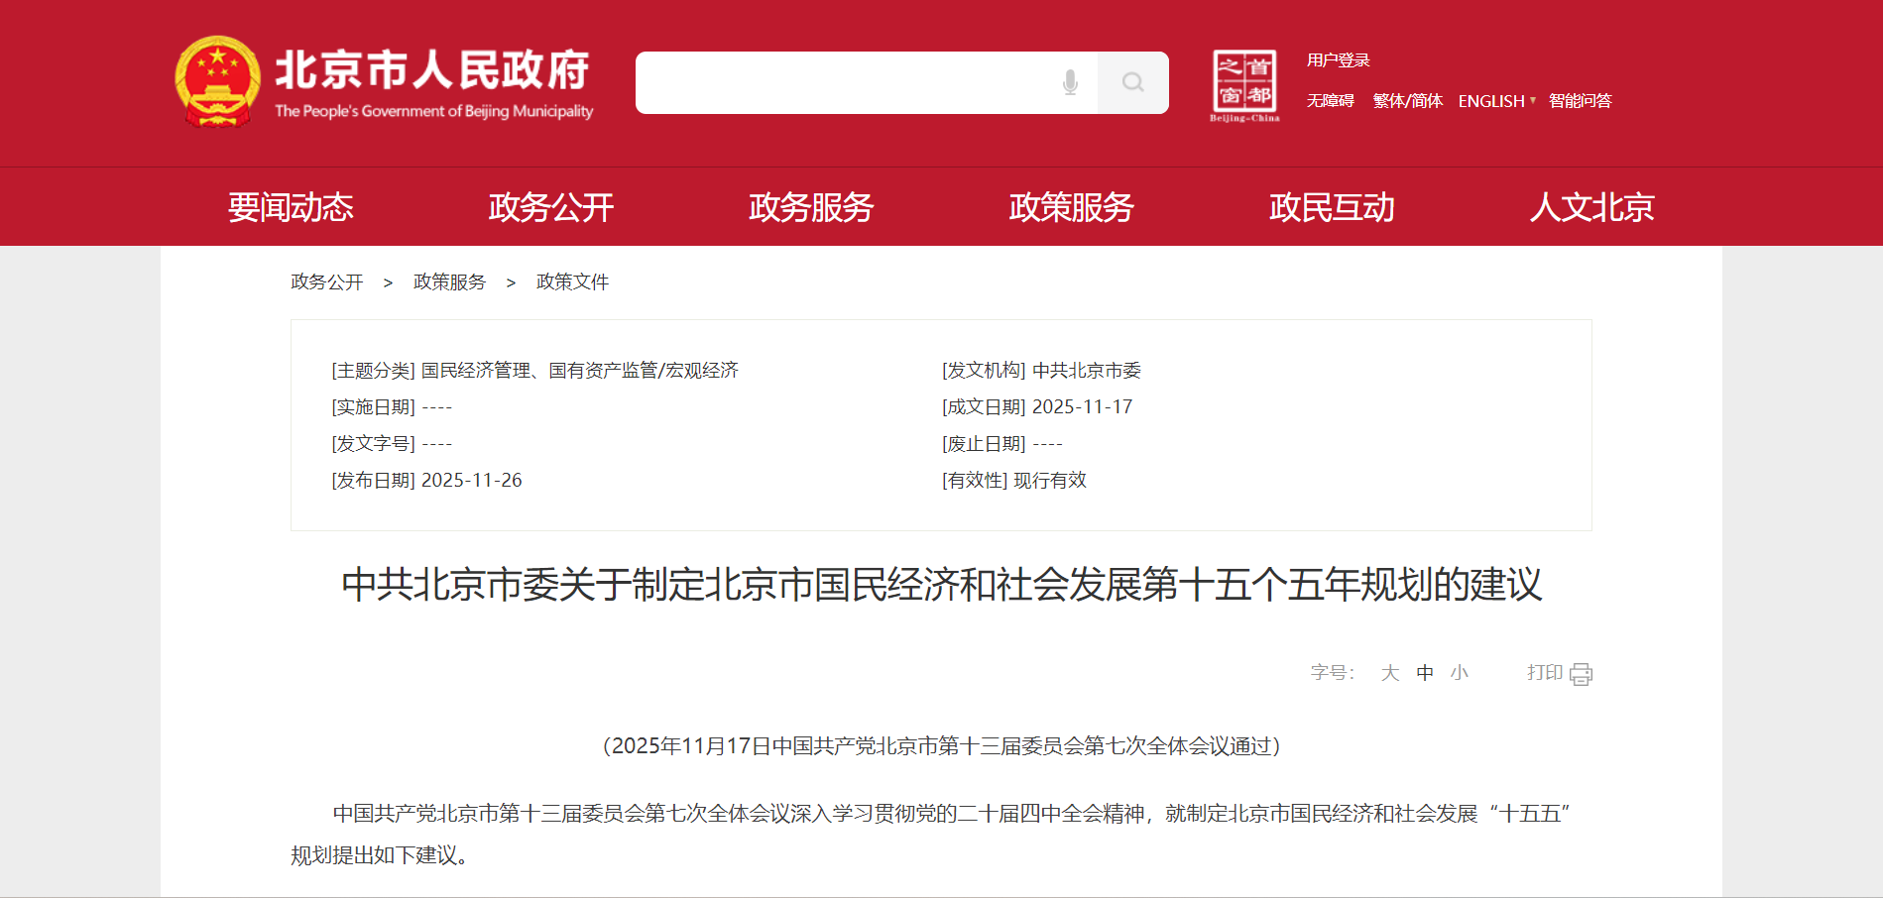Click the voice search microphone icon

(x=1070, y=83)
